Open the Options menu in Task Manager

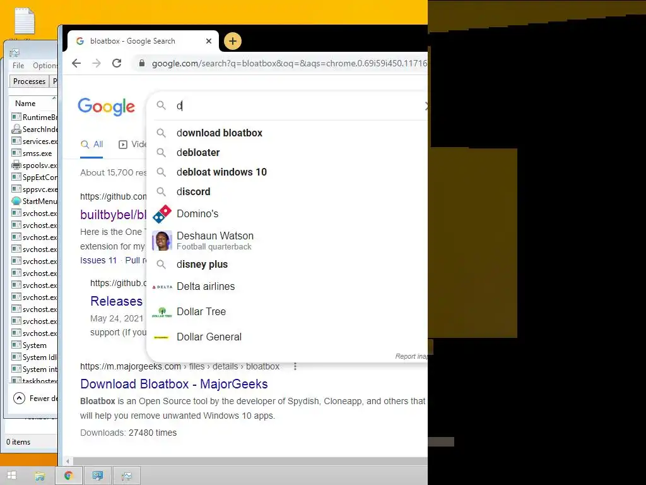pyautogui.click(x=45, y=66)
